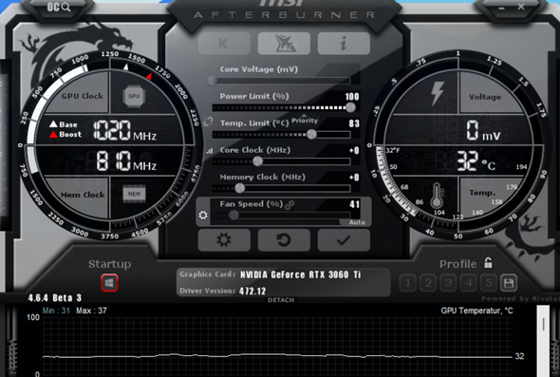This screenshot has width=560, height=377.
Task: Open settings with the gear button
Action: [x=224, y=240]
